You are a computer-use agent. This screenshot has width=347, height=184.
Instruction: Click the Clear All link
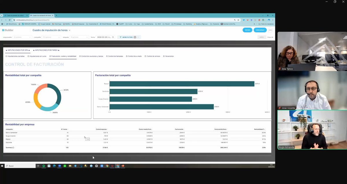point(270,37)
